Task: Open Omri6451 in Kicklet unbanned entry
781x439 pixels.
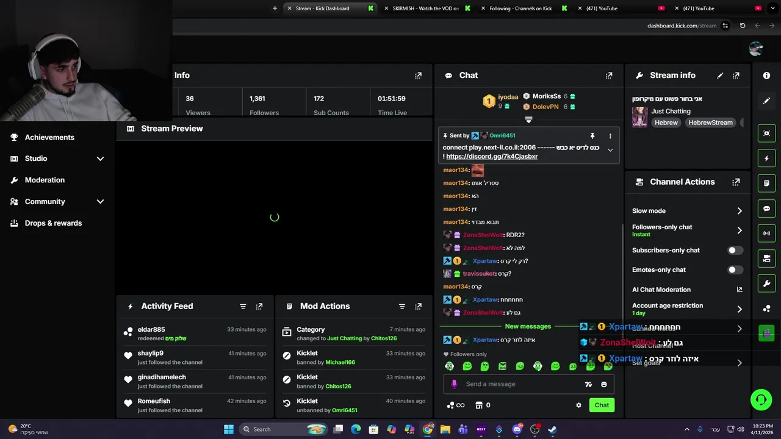Action: (345, 410)
